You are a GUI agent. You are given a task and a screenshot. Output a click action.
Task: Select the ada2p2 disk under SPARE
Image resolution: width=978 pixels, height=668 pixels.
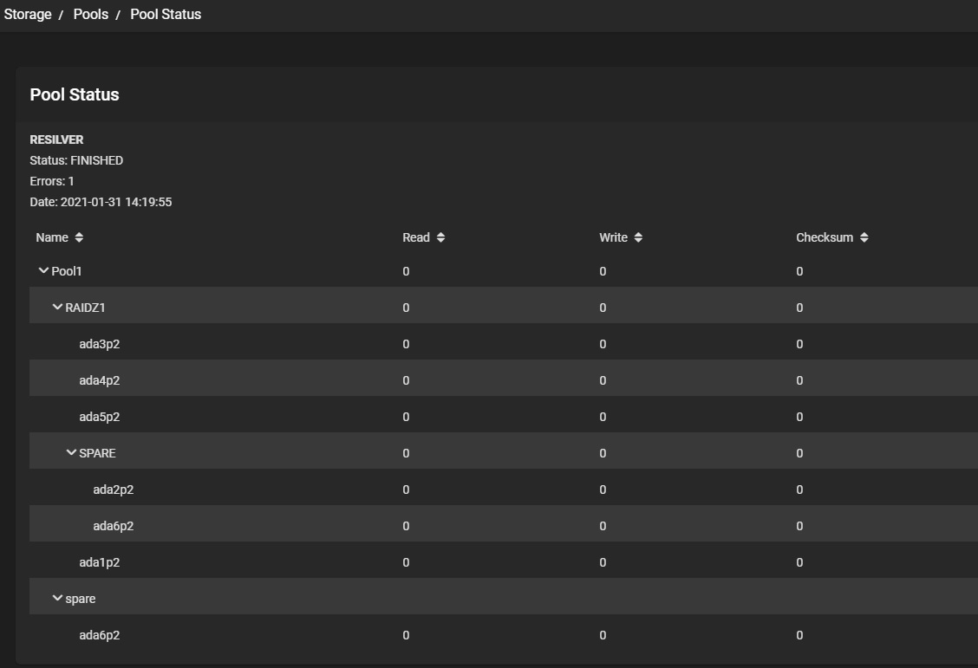(x=113, y=490)
